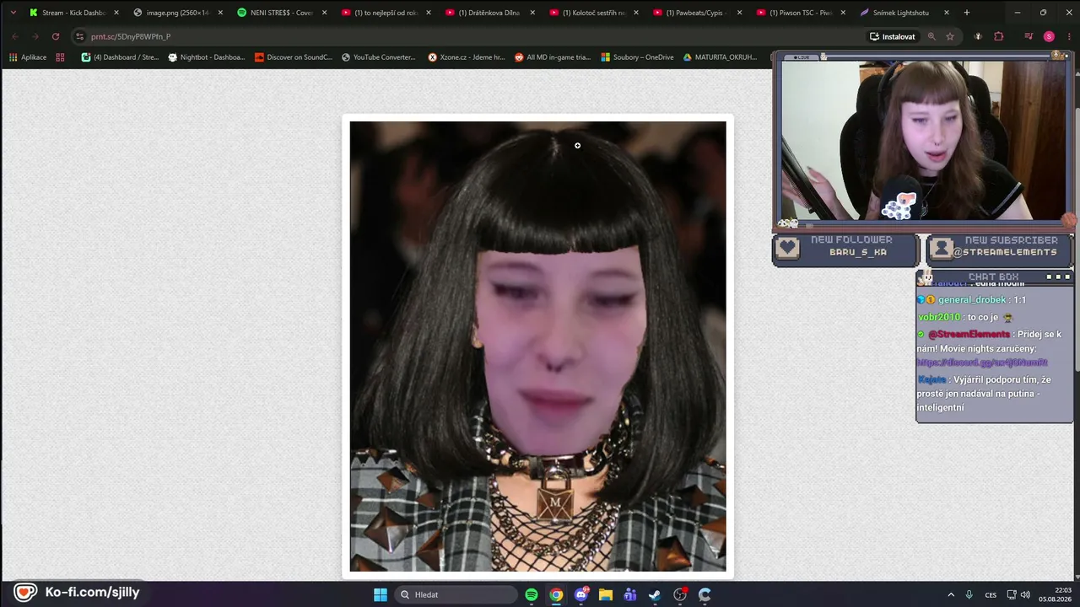Viewport: 1080px width, 607px height.
Task: Show hidden system tray icons
Action: [x=951, y=594]
